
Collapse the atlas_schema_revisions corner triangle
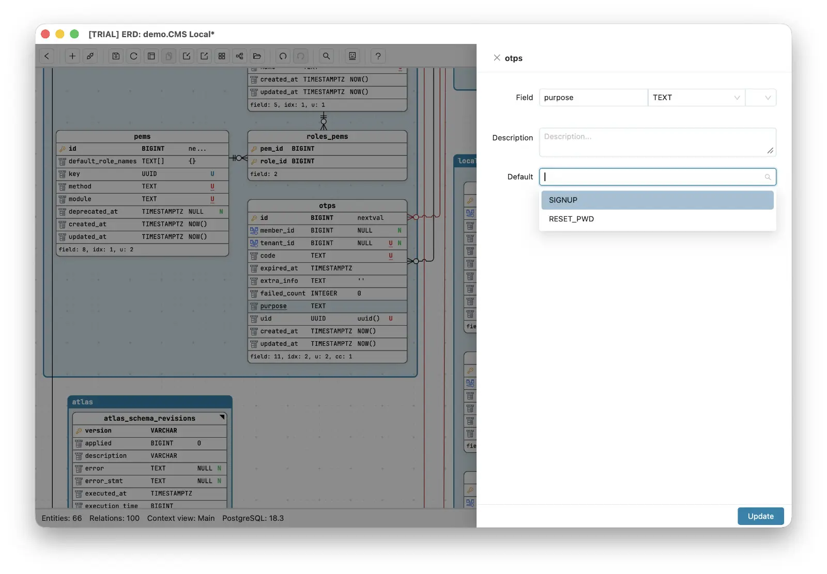click(x=222, y=417)
